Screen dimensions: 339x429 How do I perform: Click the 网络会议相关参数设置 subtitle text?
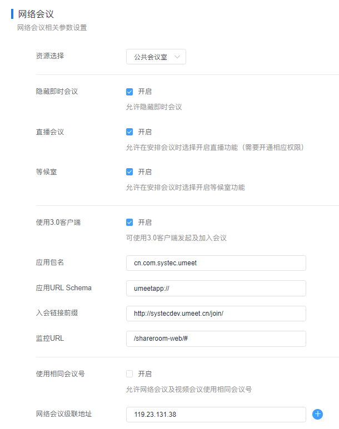(52, 28)
